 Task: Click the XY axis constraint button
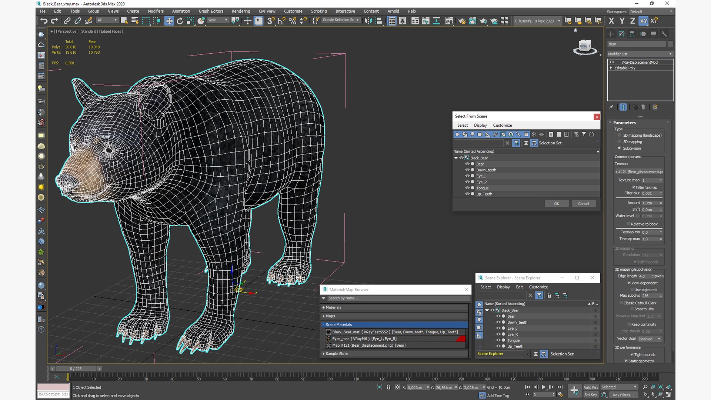click(x=644, y=21)
